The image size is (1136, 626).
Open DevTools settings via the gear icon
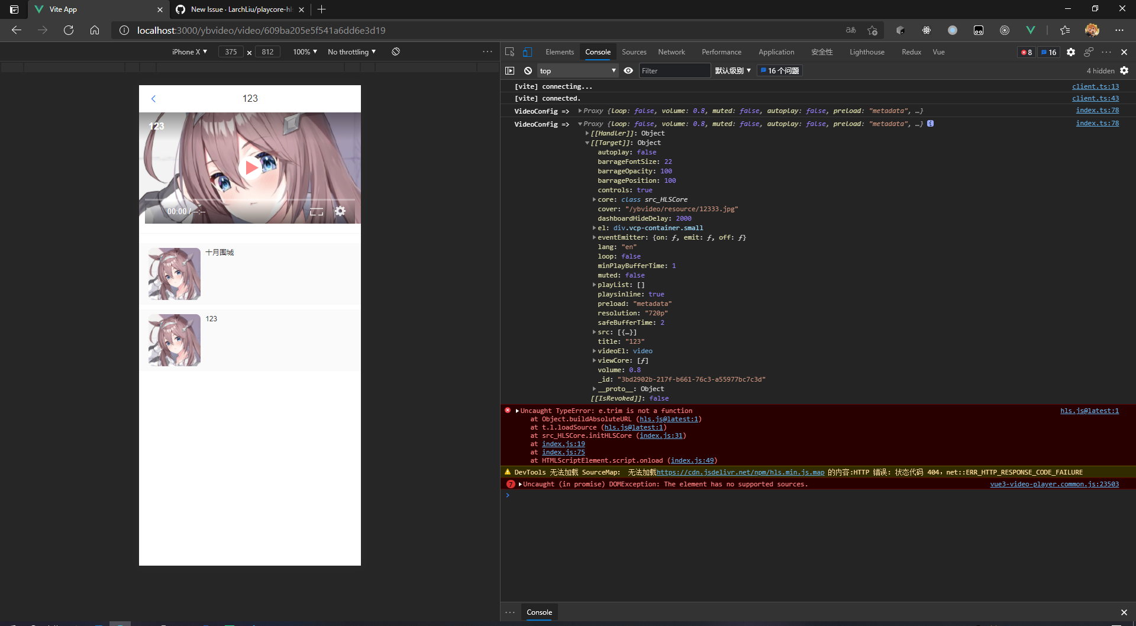coord(1071,52)
